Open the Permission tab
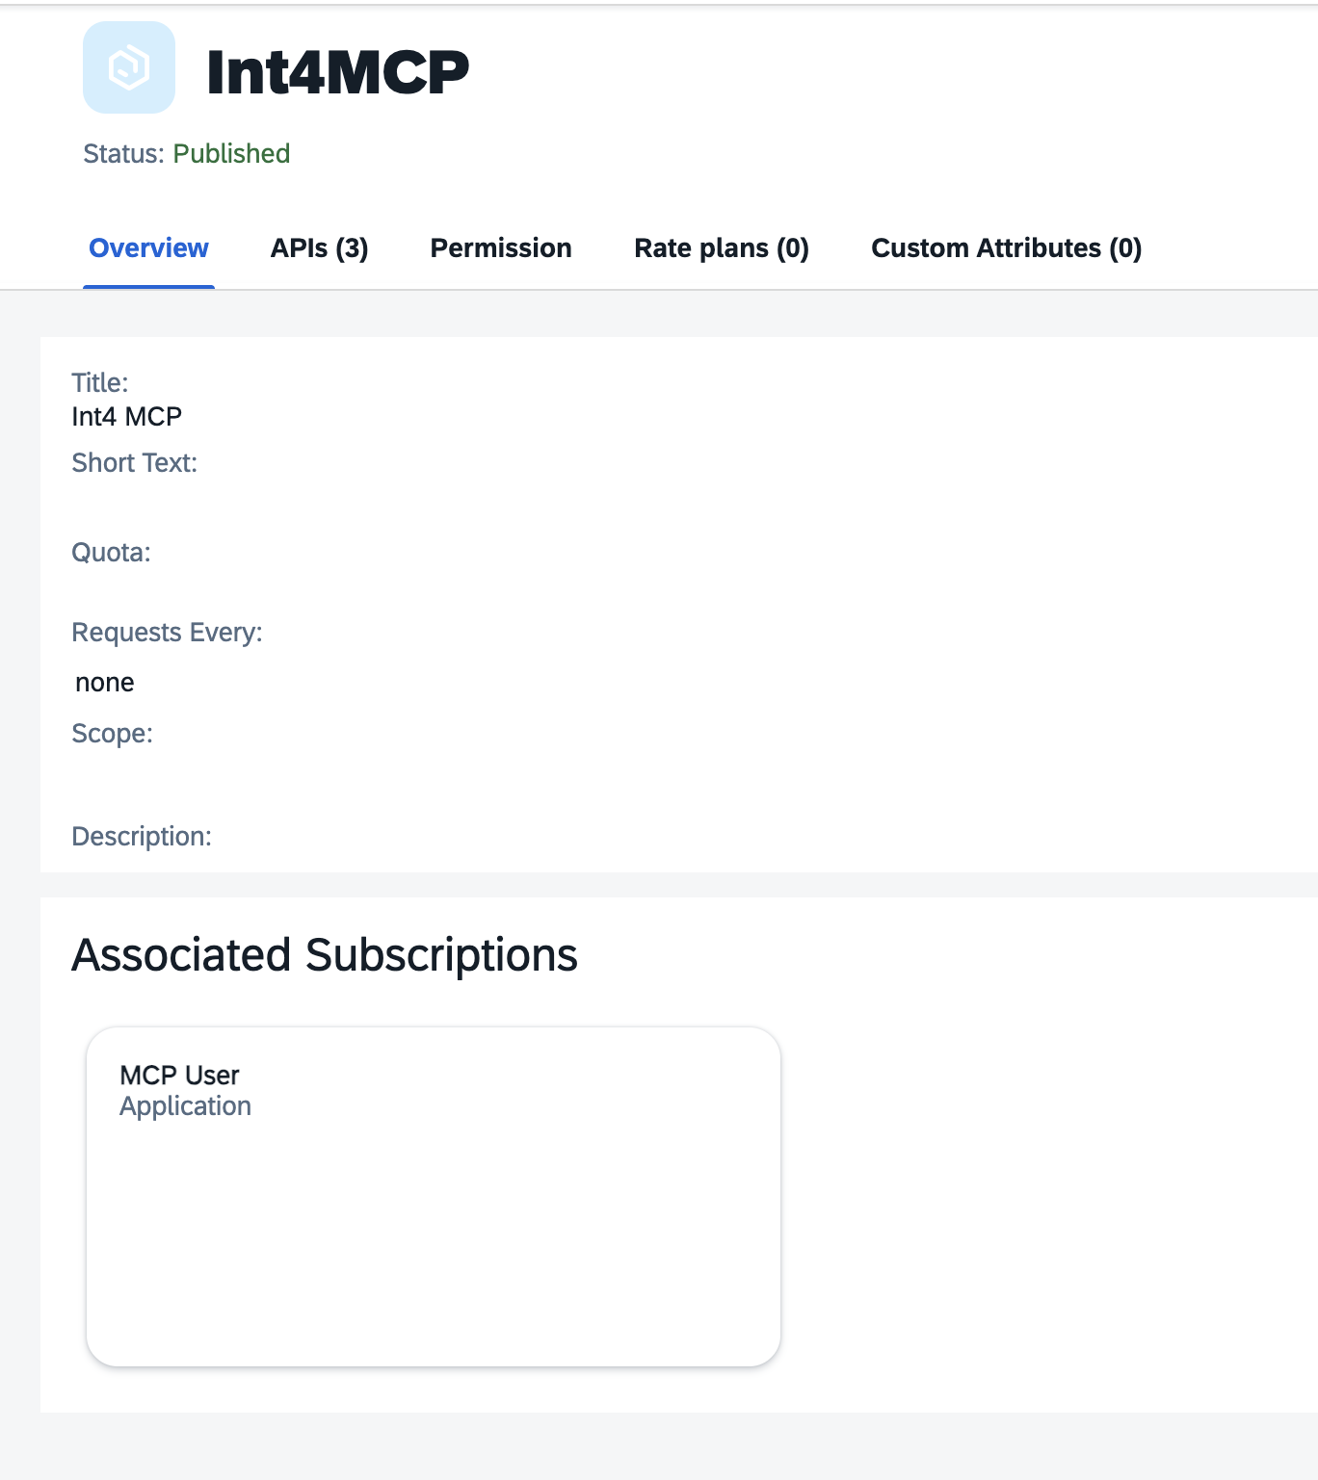The width and height of the screenshot is (1318, 1480). pyautogui.click(x=501, y=248)
